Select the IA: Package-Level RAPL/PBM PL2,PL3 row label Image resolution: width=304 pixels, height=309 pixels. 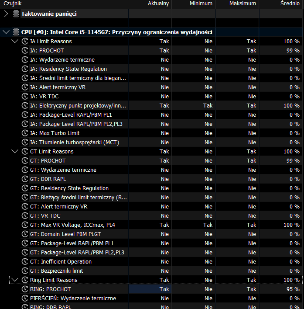(76, 124)
